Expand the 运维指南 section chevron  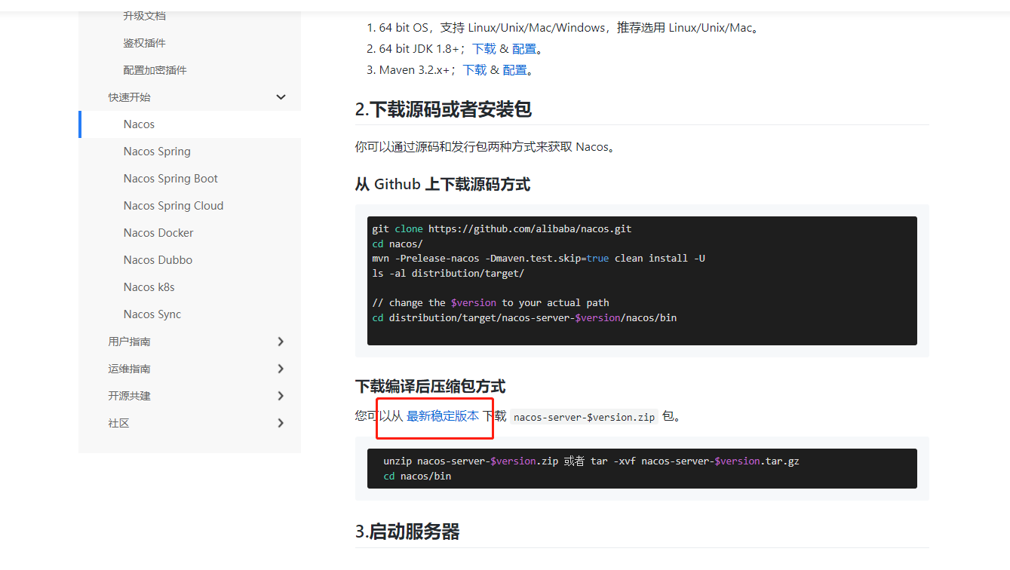pos(281,369)
